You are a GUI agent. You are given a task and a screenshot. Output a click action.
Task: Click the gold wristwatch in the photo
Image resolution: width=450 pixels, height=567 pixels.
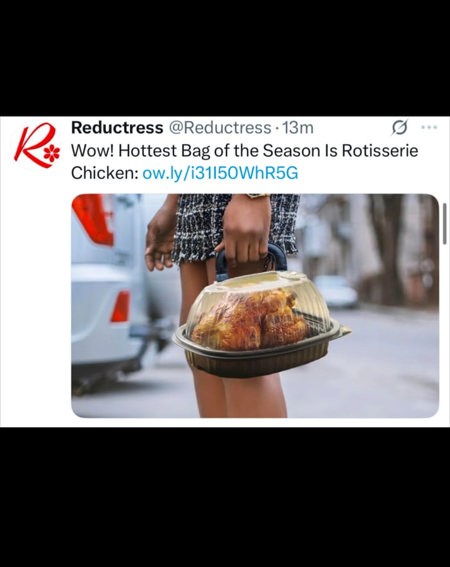click(258, 196)
